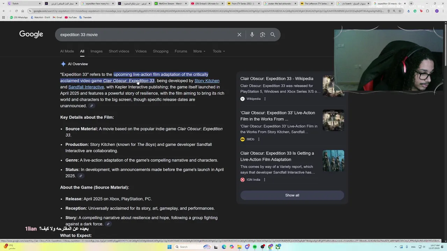Screen dimensions: 447x251
Task: Open the Sandfall Interactive link
Action: (x=86, y=87)
